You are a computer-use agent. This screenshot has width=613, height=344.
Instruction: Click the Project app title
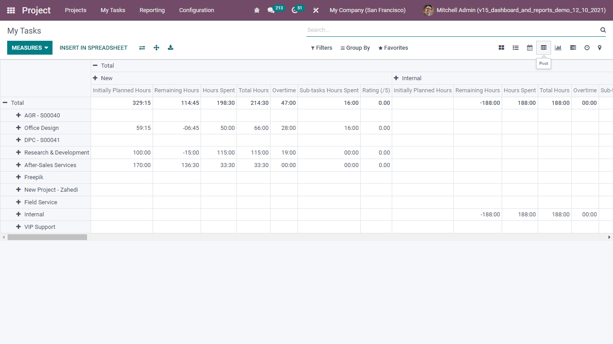tap(36, 10)
